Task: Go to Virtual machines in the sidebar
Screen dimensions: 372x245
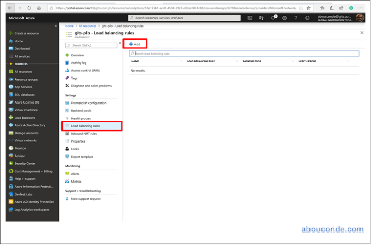Action: point(26,110)
